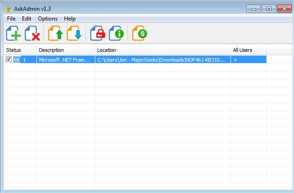Image resolution: width=294 pixels, height=193 pixels.
Task: Sort by the Description column header
Action: [x=65, y=50]
